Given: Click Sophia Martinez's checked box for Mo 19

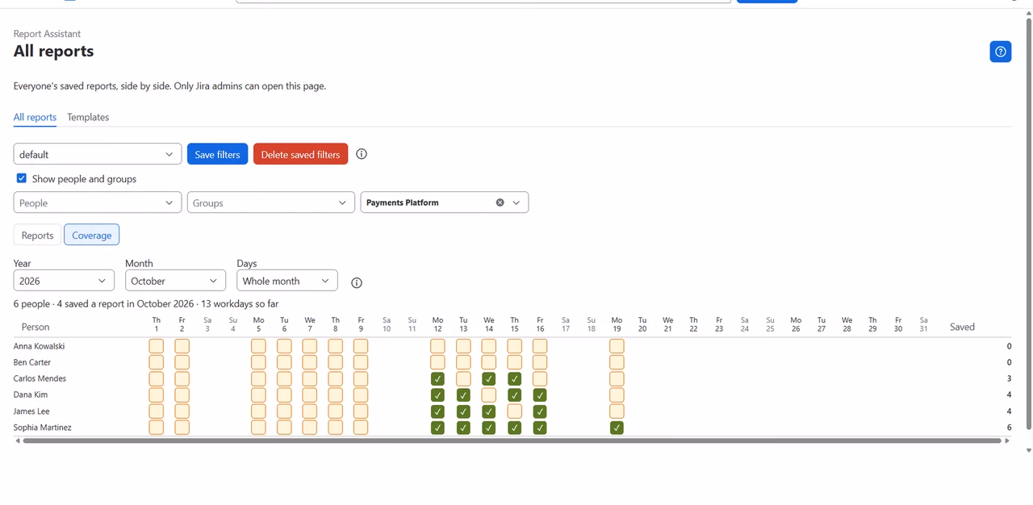Looking at the screenshot, I should (x=617, y=428).
